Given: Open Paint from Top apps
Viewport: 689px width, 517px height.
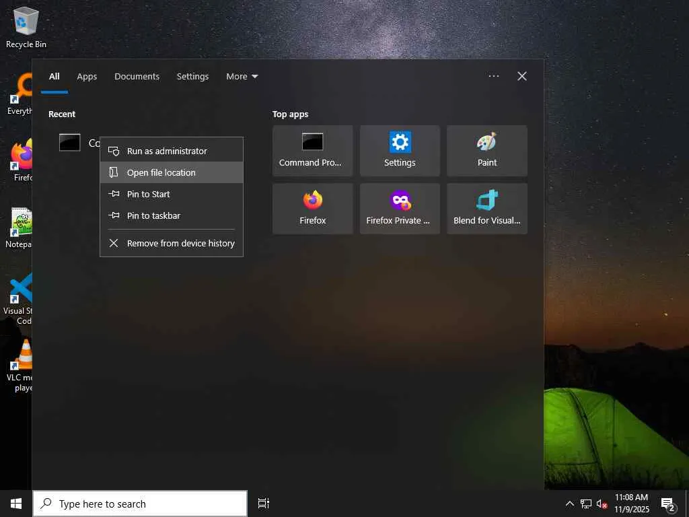Looking at the screenshot, I should click(x=487, y=151).
